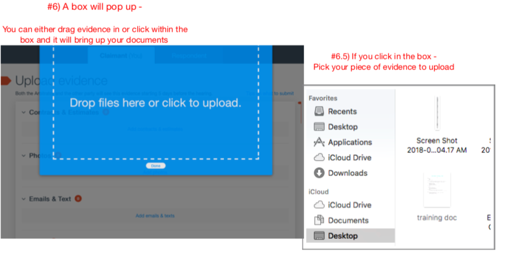The height and width of the screenshot is (253, 524).
Task: Collapse the Emails & Text section
Action: [24, 199]
